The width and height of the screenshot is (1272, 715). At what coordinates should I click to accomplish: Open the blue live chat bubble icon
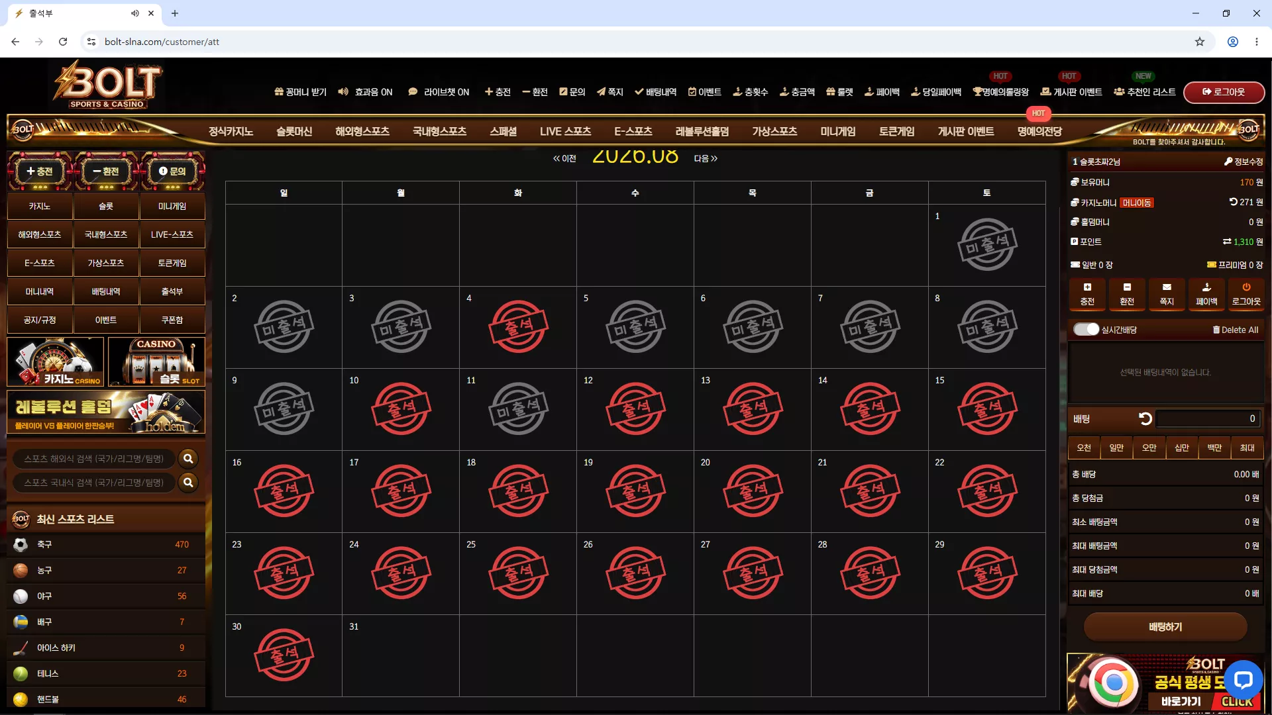pyautogui.click(x=1244, y=680)
